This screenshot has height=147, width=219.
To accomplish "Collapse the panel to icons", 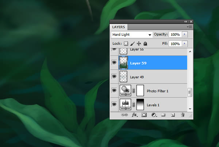I will point(185,22).
